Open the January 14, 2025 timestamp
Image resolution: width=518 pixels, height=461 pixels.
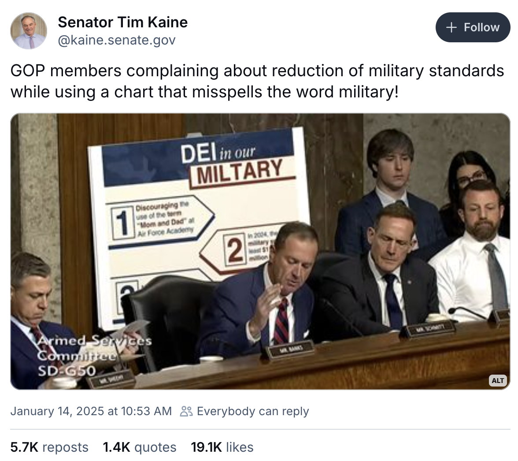pyautogui.click(x=91, y=411)
